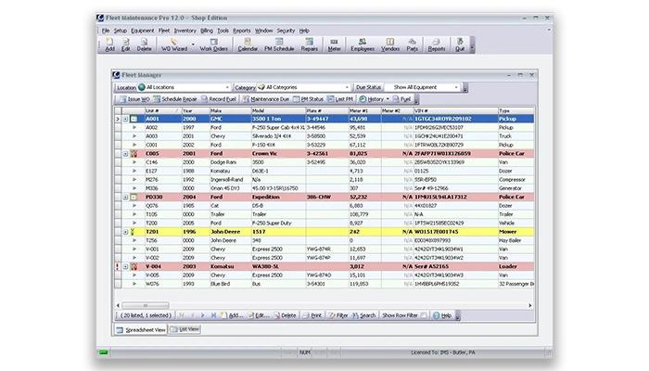The width and height of the screenshot is (649, 371).
Task: Click Add... in bottom toolbar
Action: tap(232, 315)
